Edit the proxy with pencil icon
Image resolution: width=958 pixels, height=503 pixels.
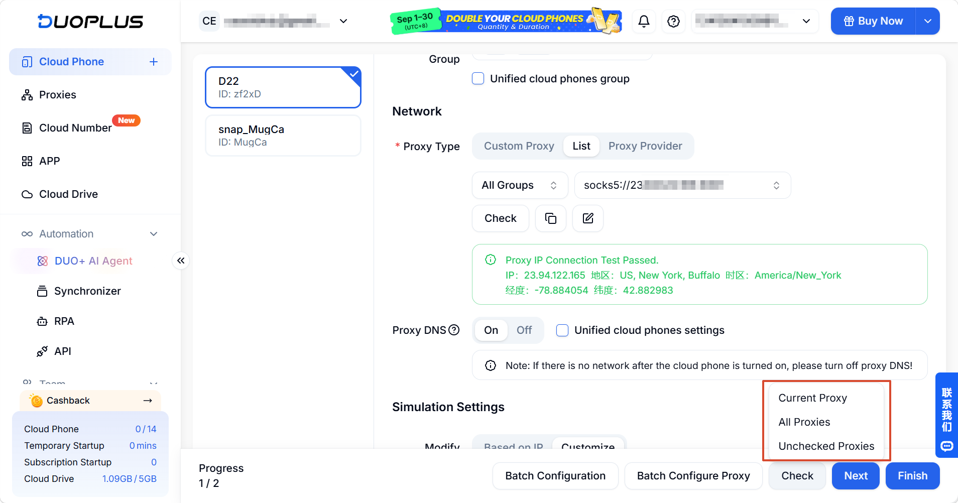[x=588, y=218]
